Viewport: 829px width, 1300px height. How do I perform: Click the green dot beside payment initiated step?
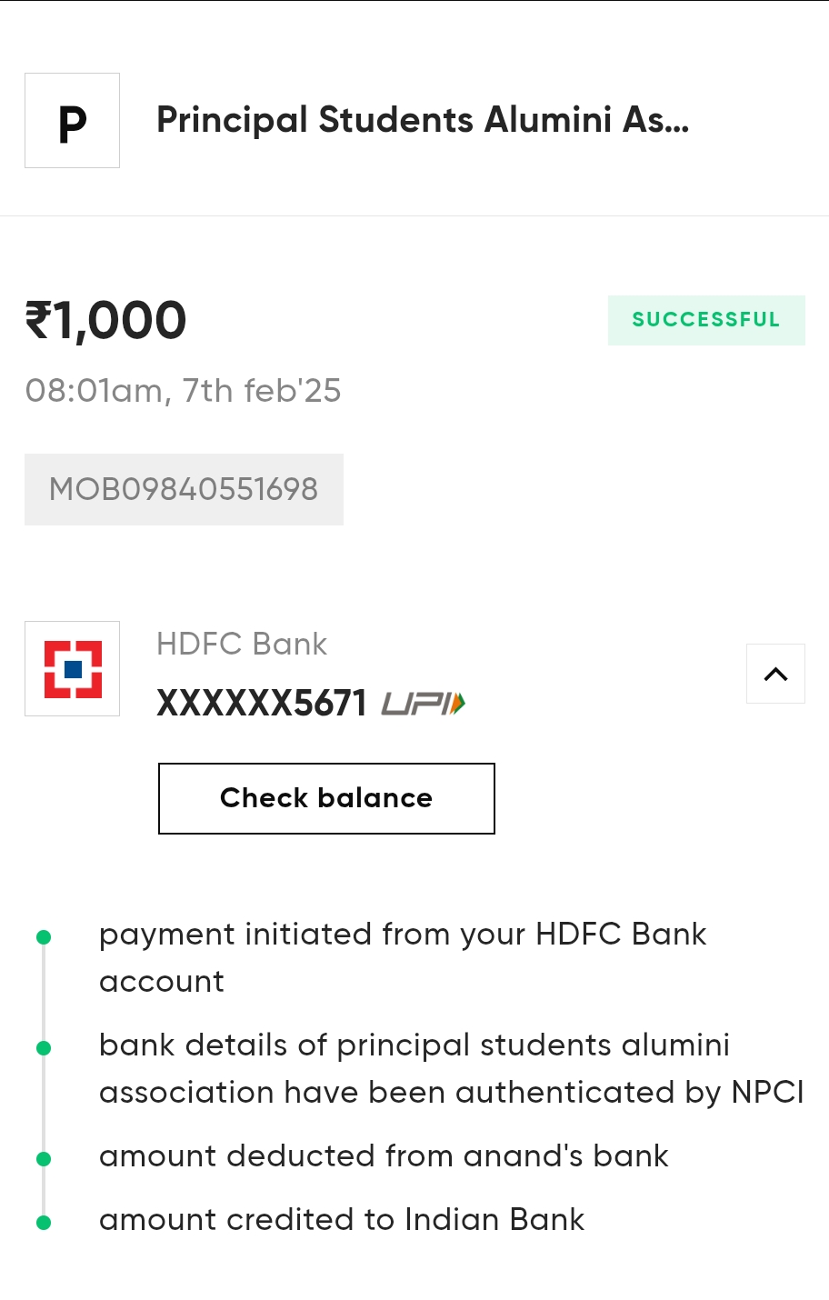coord(44,937)
